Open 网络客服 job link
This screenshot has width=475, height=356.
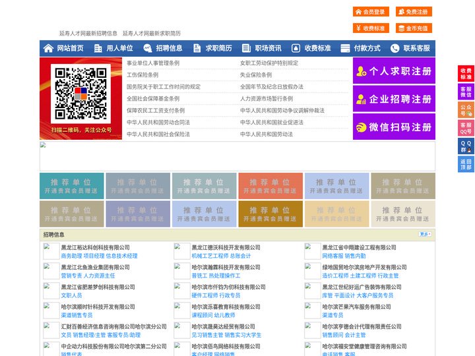pos(332,256)
